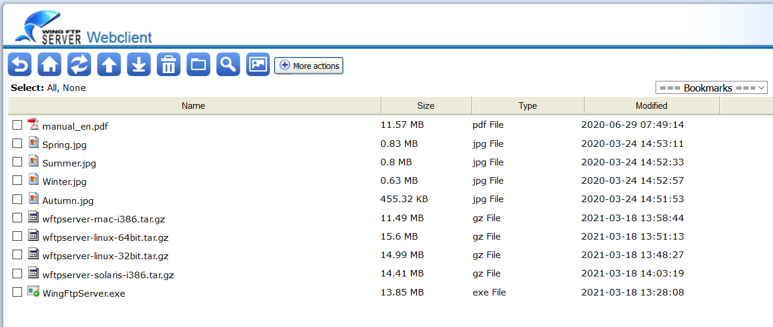Check the box for WingFtpServer.exe
This screenshot has width=773, height=327.
(18, 292)
